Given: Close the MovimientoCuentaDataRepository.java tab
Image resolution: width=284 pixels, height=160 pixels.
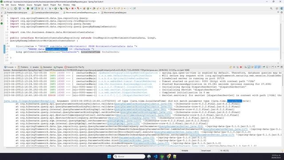Looking at the screenshot, I should 99,13.
